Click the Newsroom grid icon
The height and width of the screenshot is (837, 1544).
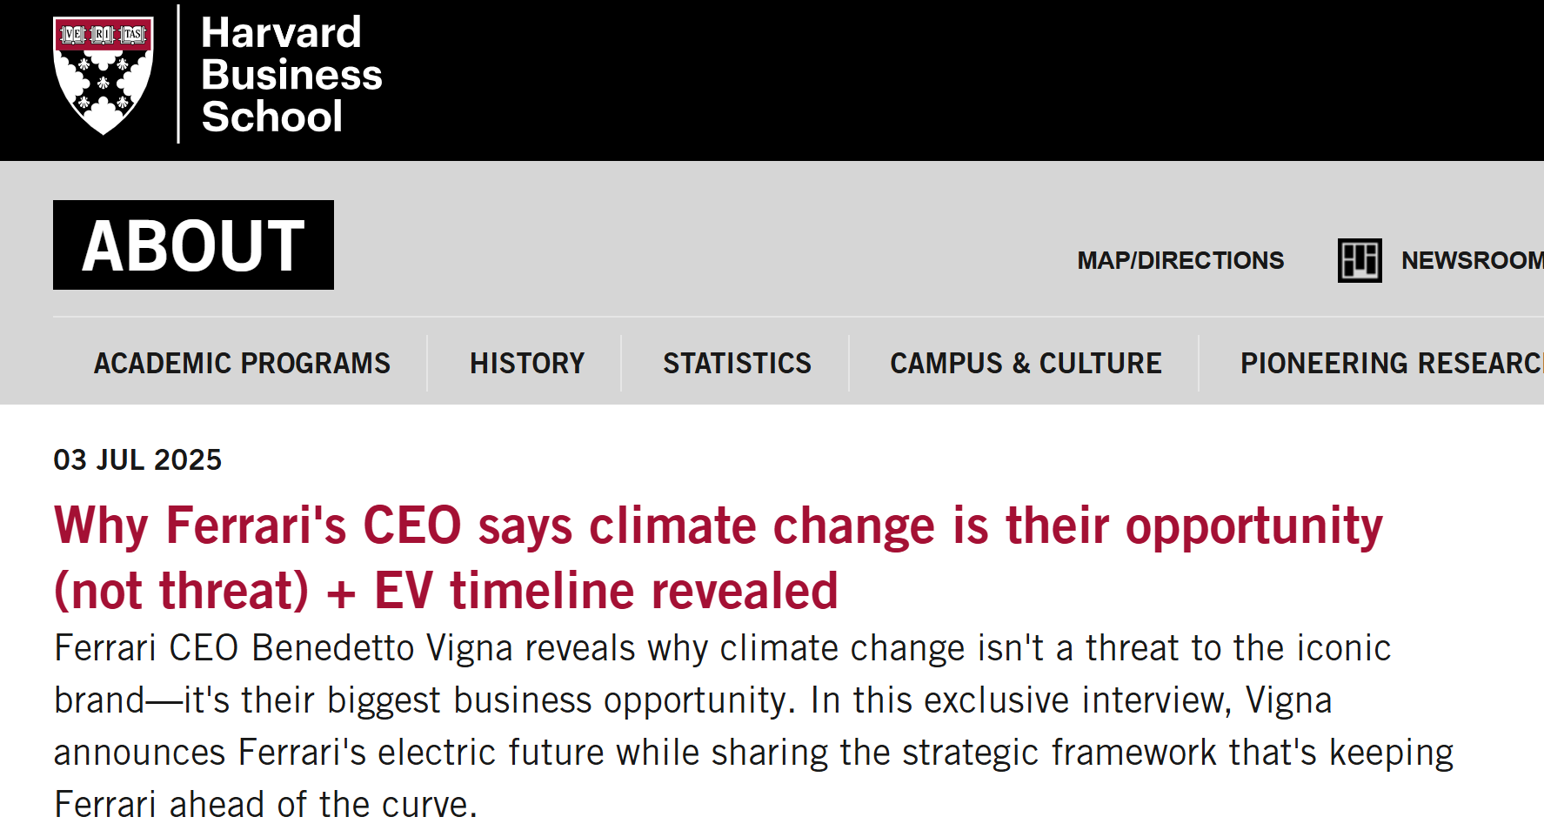(1359, 260)
